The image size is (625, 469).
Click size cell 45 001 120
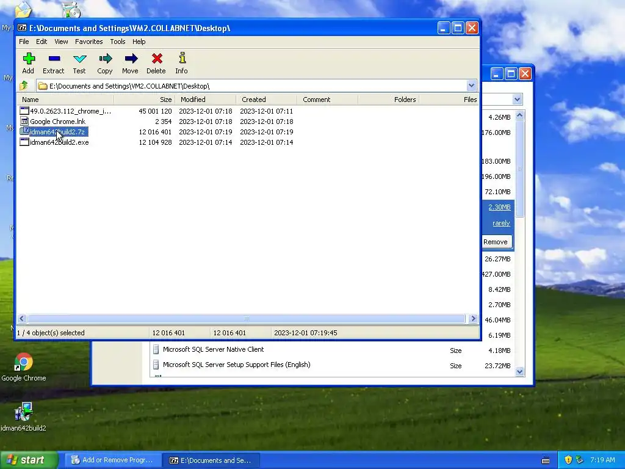155,111
